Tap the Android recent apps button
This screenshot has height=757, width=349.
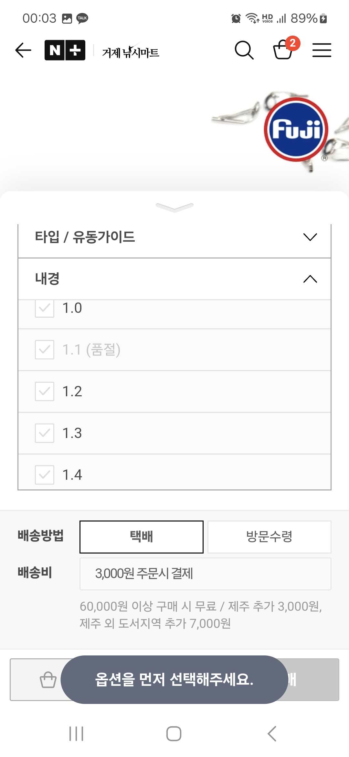coord(76,733)
